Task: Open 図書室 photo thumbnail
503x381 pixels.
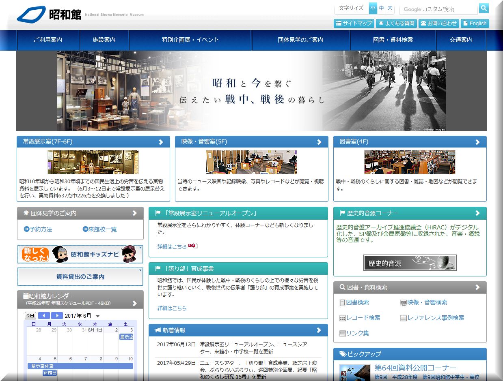Action: point(410,162)
